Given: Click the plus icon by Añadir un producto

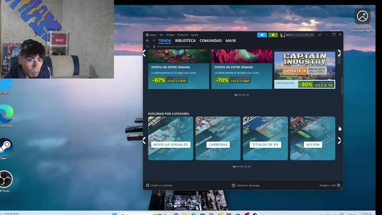Looking at the screenshot, I should click(147, 185).
